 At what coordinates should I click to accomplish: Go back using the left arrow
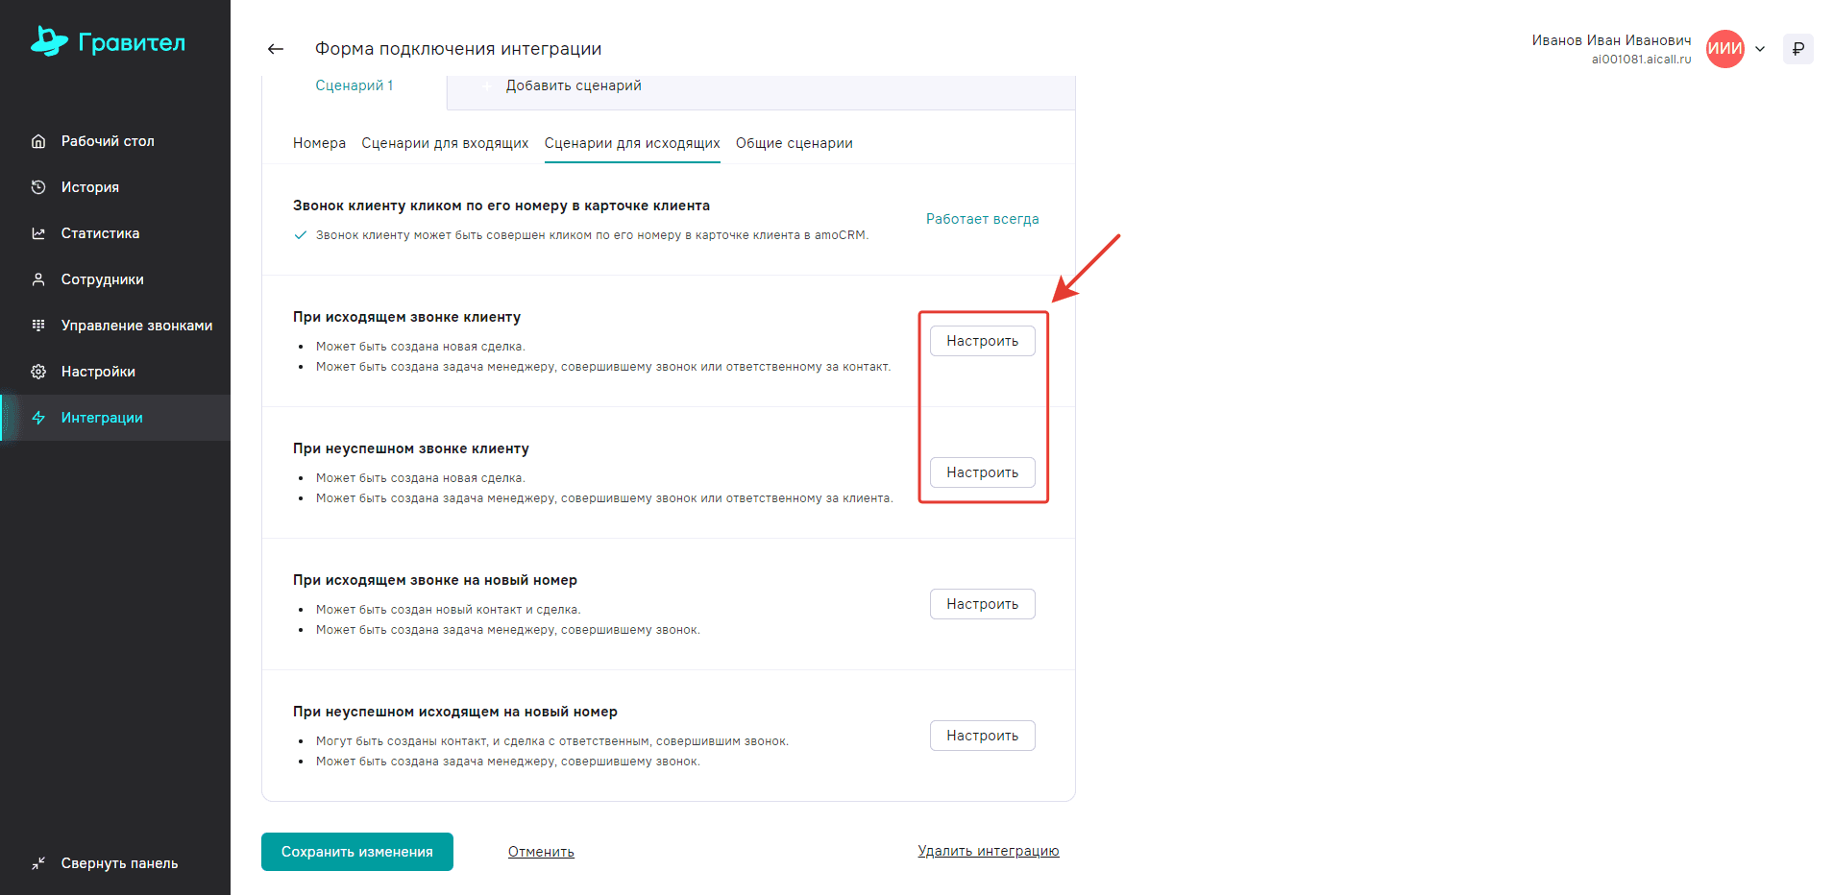click(x=276, y=49)
